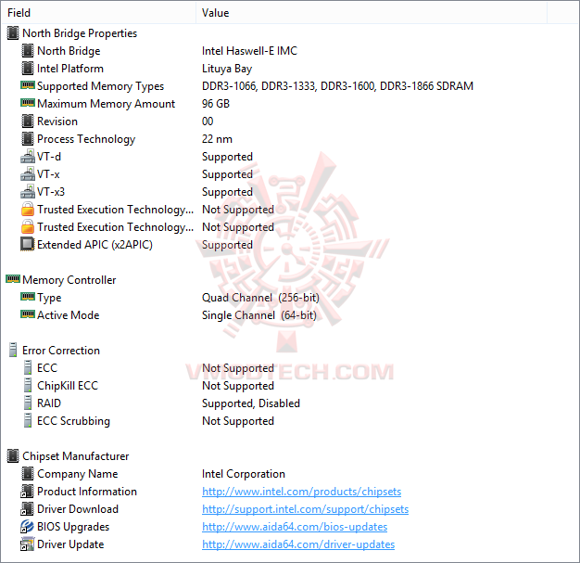The width and height of the screenshot is (580, 563).
Task: Click the chip icon beside North Bridge
Action: point(28,51)
